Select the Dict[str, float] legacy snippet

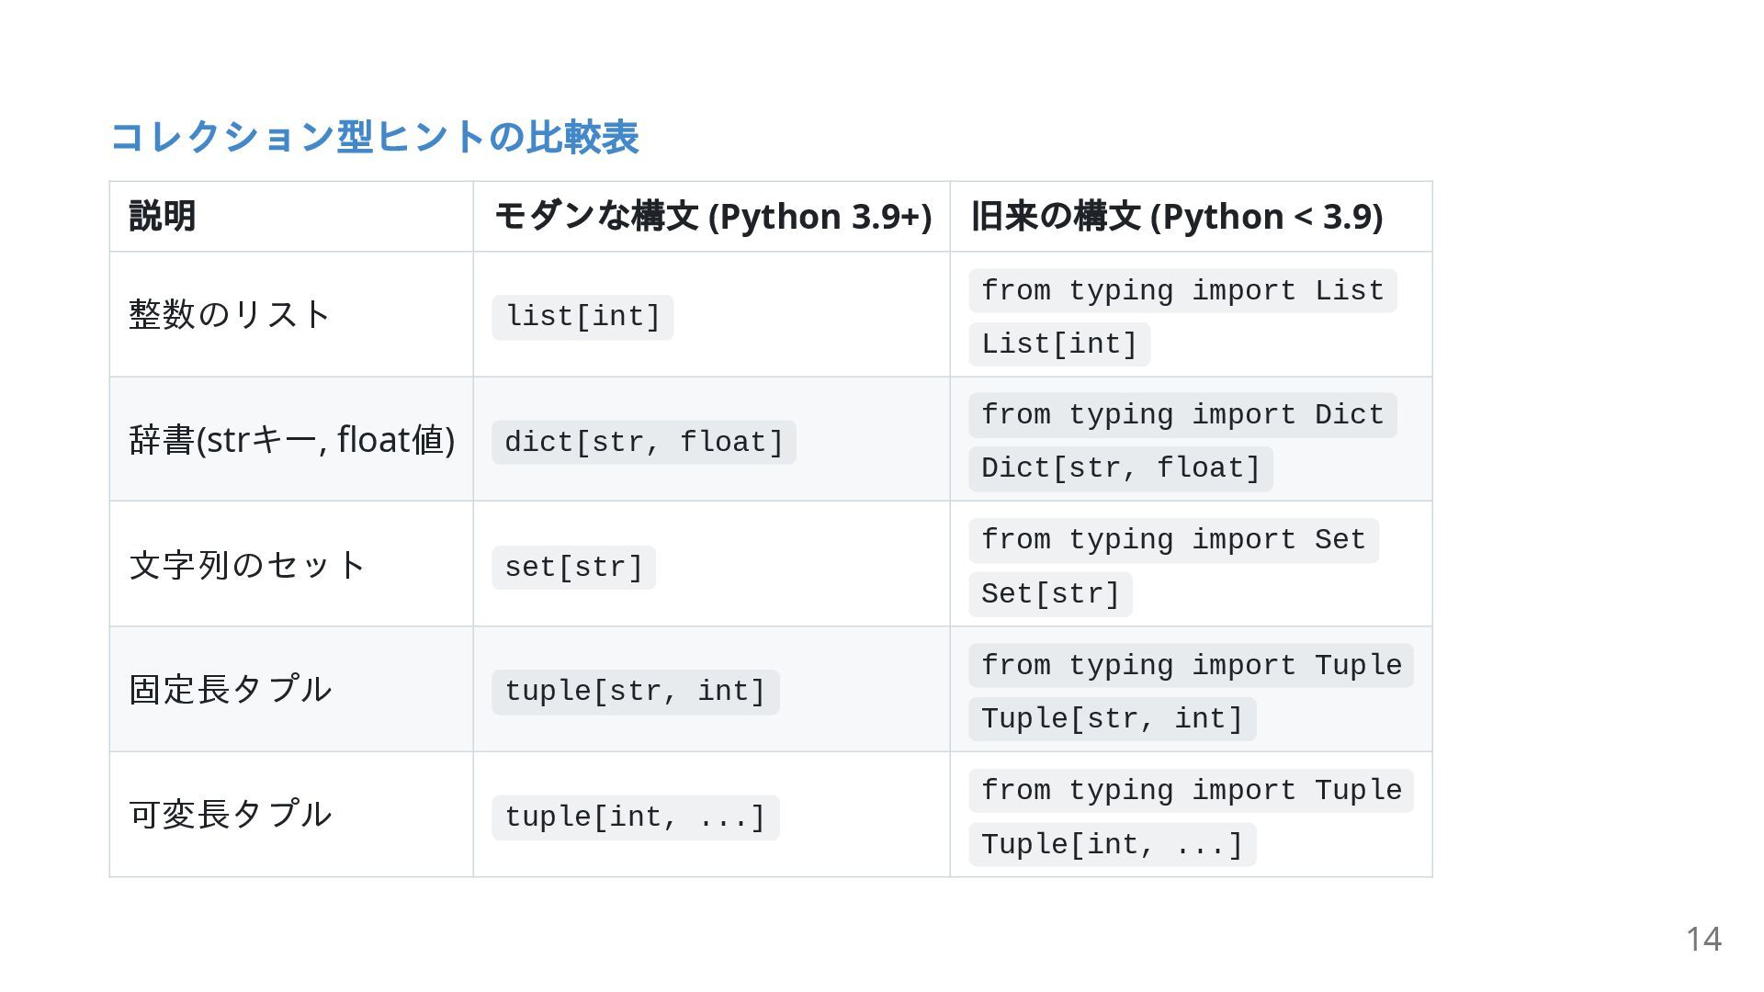click(1121, 468)
